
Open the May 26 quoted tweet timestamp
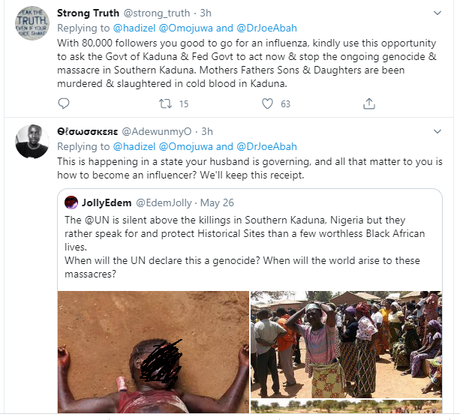click(217, 202)
